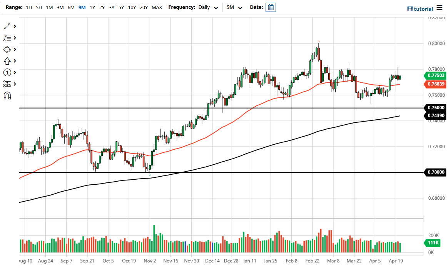Select the trend line drawing tool
Screen dimensions: 448x269
pos(7,26)
